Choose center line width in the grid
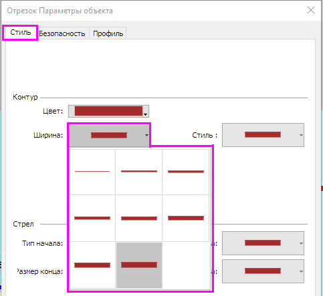323x296 pixels. click(x=139, y=218)
